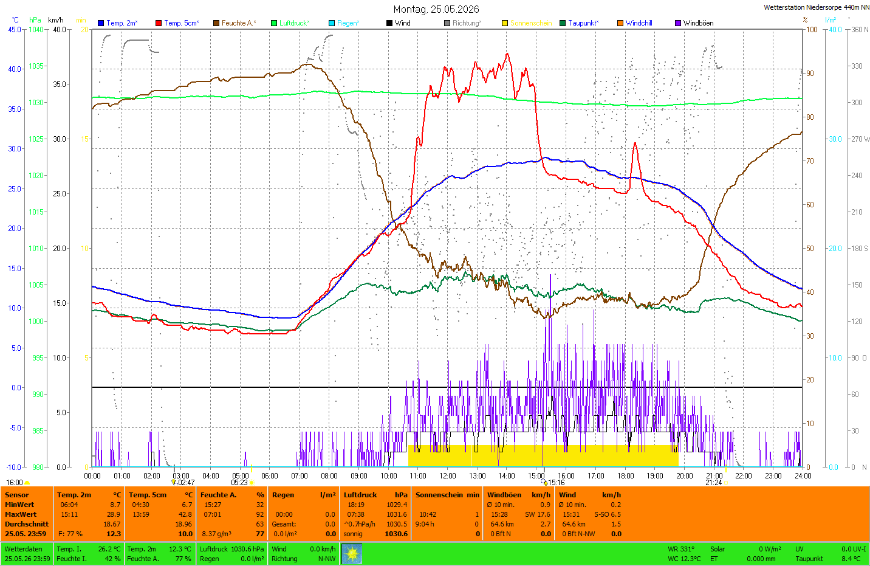Click the "Sensor" header in the data table
This screenshot has height=566, width=870.
17,495
